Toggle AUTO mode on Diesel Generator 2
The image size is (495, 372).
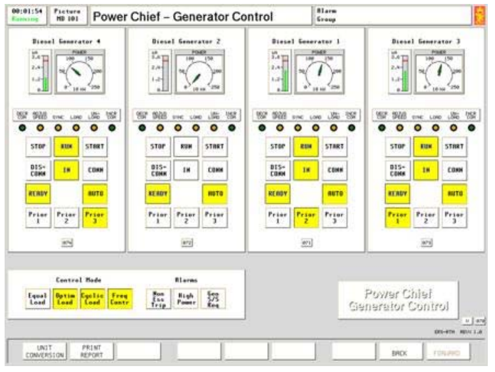pyautogui.click(x=215, y=193)
